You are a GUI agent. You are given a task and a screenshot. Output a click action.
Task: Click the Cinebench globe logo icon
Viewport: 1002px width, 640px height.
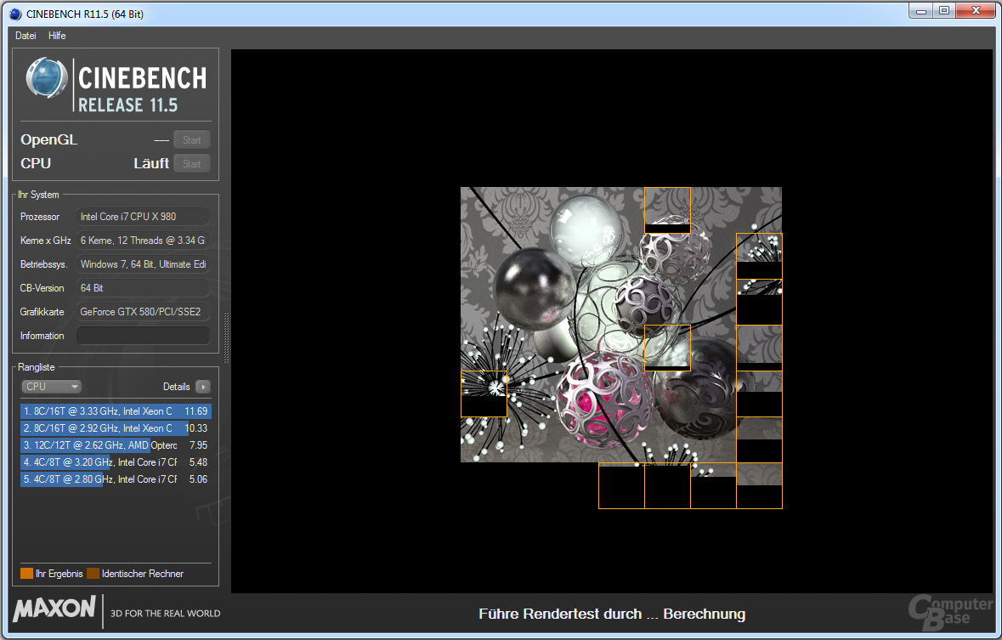coord(47,78)
